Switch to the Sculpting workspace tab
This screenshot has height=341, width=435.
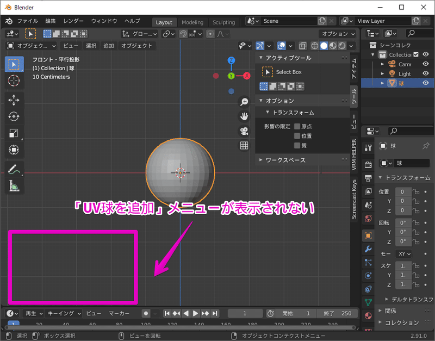click(x=223, y=22)
